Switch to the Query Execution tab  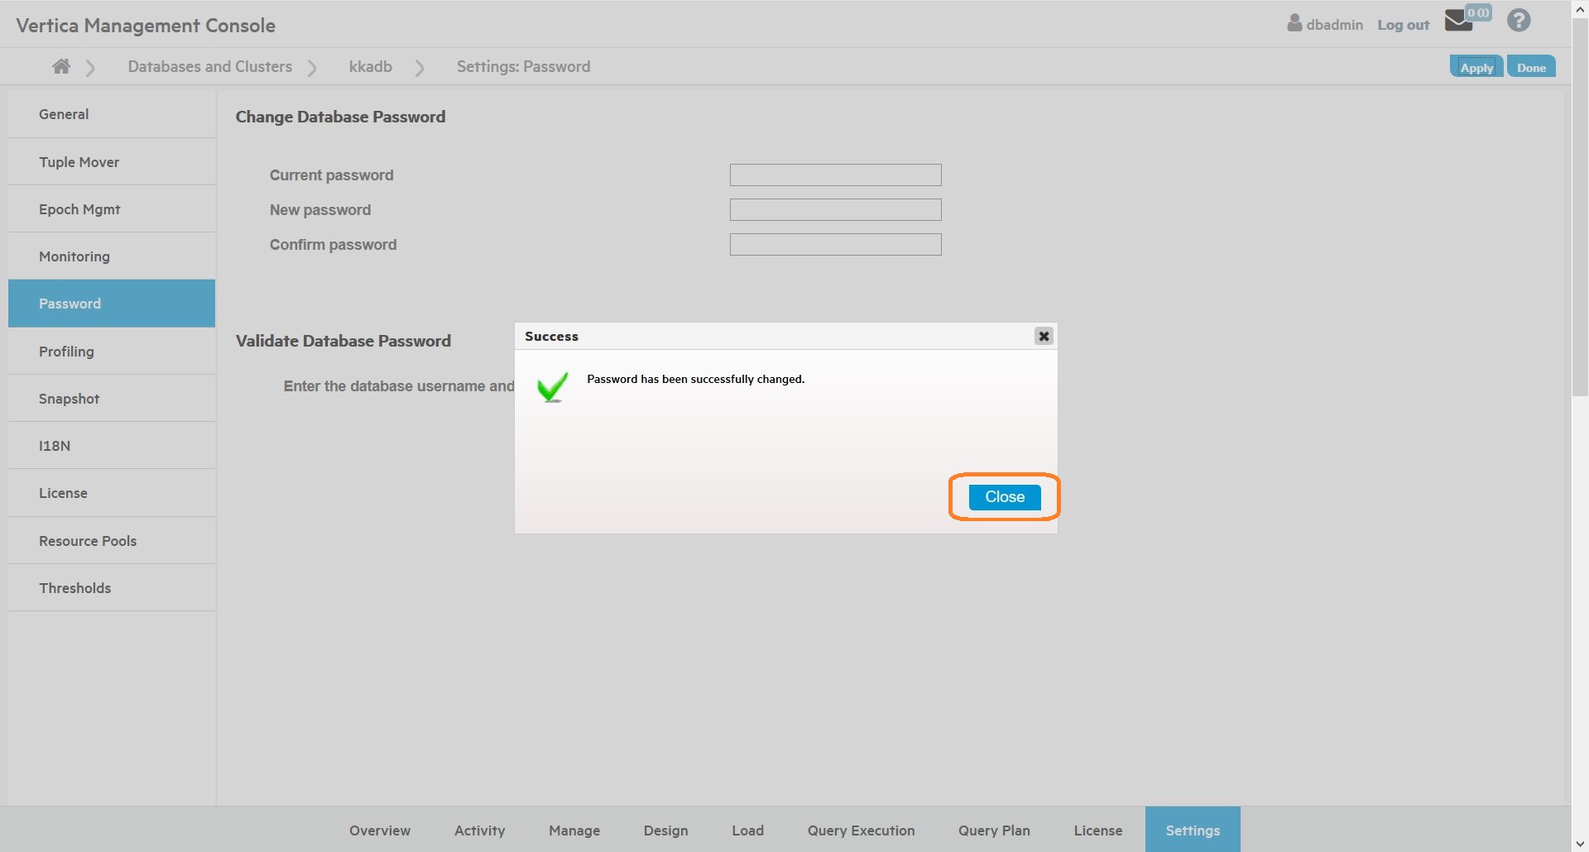click(x=861, y=830)
